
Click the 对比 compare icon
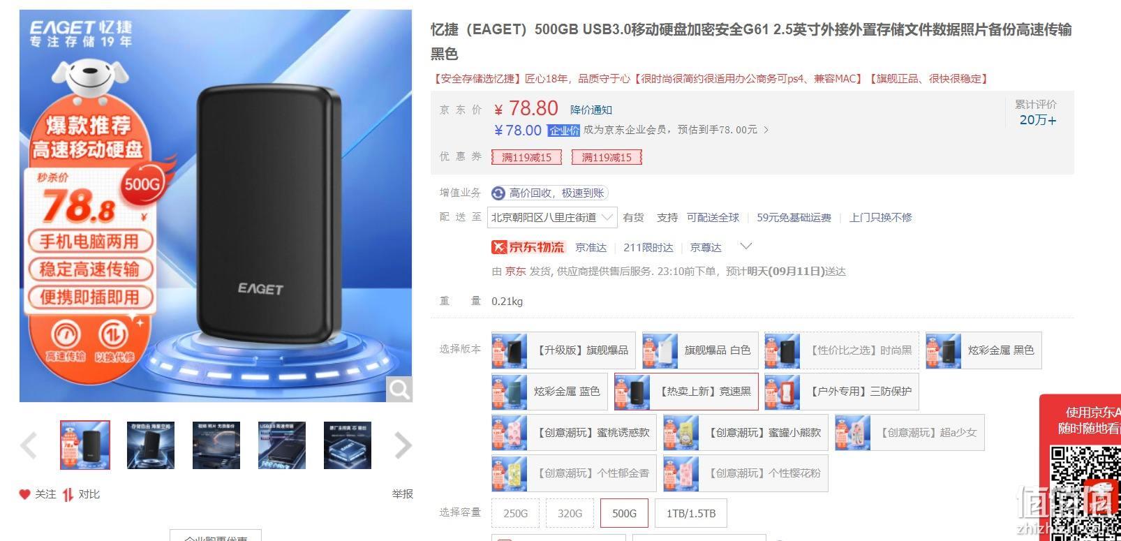pyautogui.click(x=68, y=494)
